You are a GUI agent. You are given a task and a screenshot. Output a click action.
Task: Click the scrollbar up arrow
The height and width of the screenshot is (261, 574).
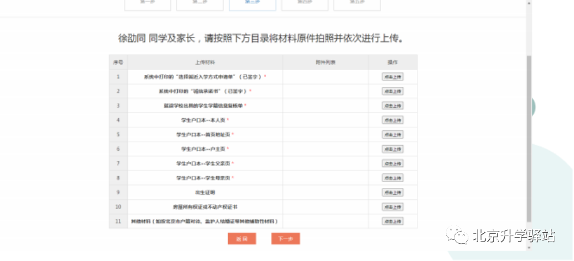point(528,2)
